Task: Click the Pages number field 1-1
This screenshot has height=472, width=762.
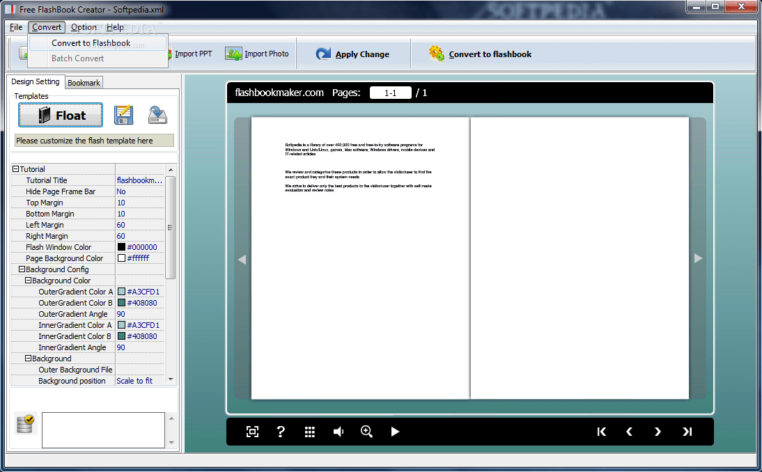Action: pos(390,93)
